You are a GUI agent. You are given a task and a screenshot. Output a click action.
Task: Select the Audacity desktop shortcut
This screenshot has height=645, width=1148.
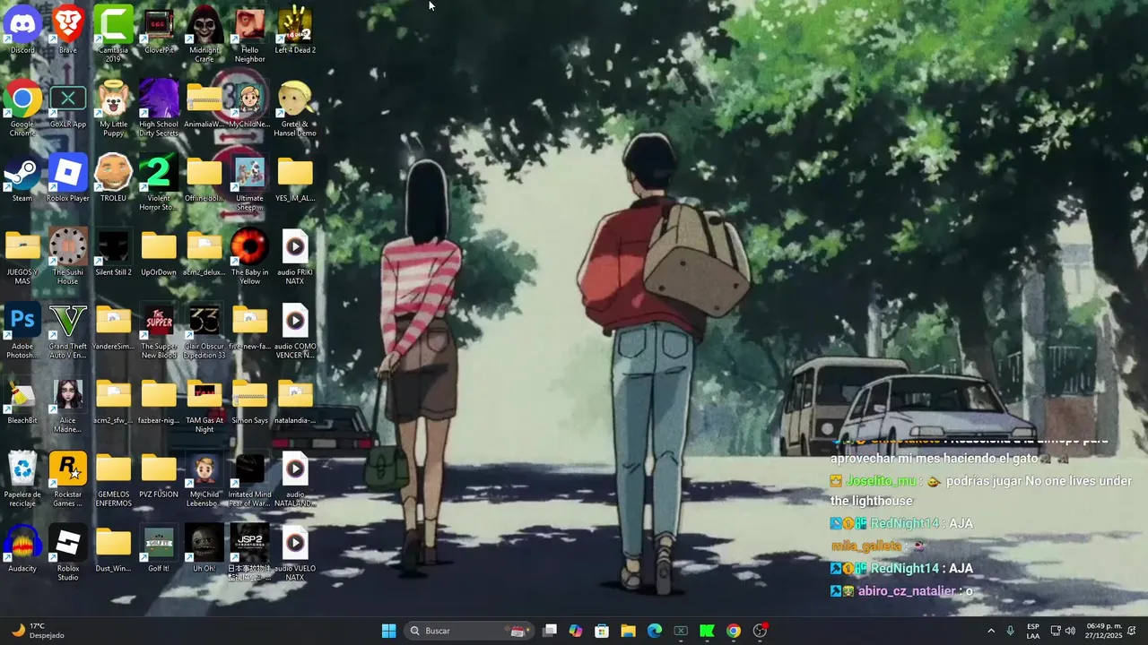tap(22, 548)
